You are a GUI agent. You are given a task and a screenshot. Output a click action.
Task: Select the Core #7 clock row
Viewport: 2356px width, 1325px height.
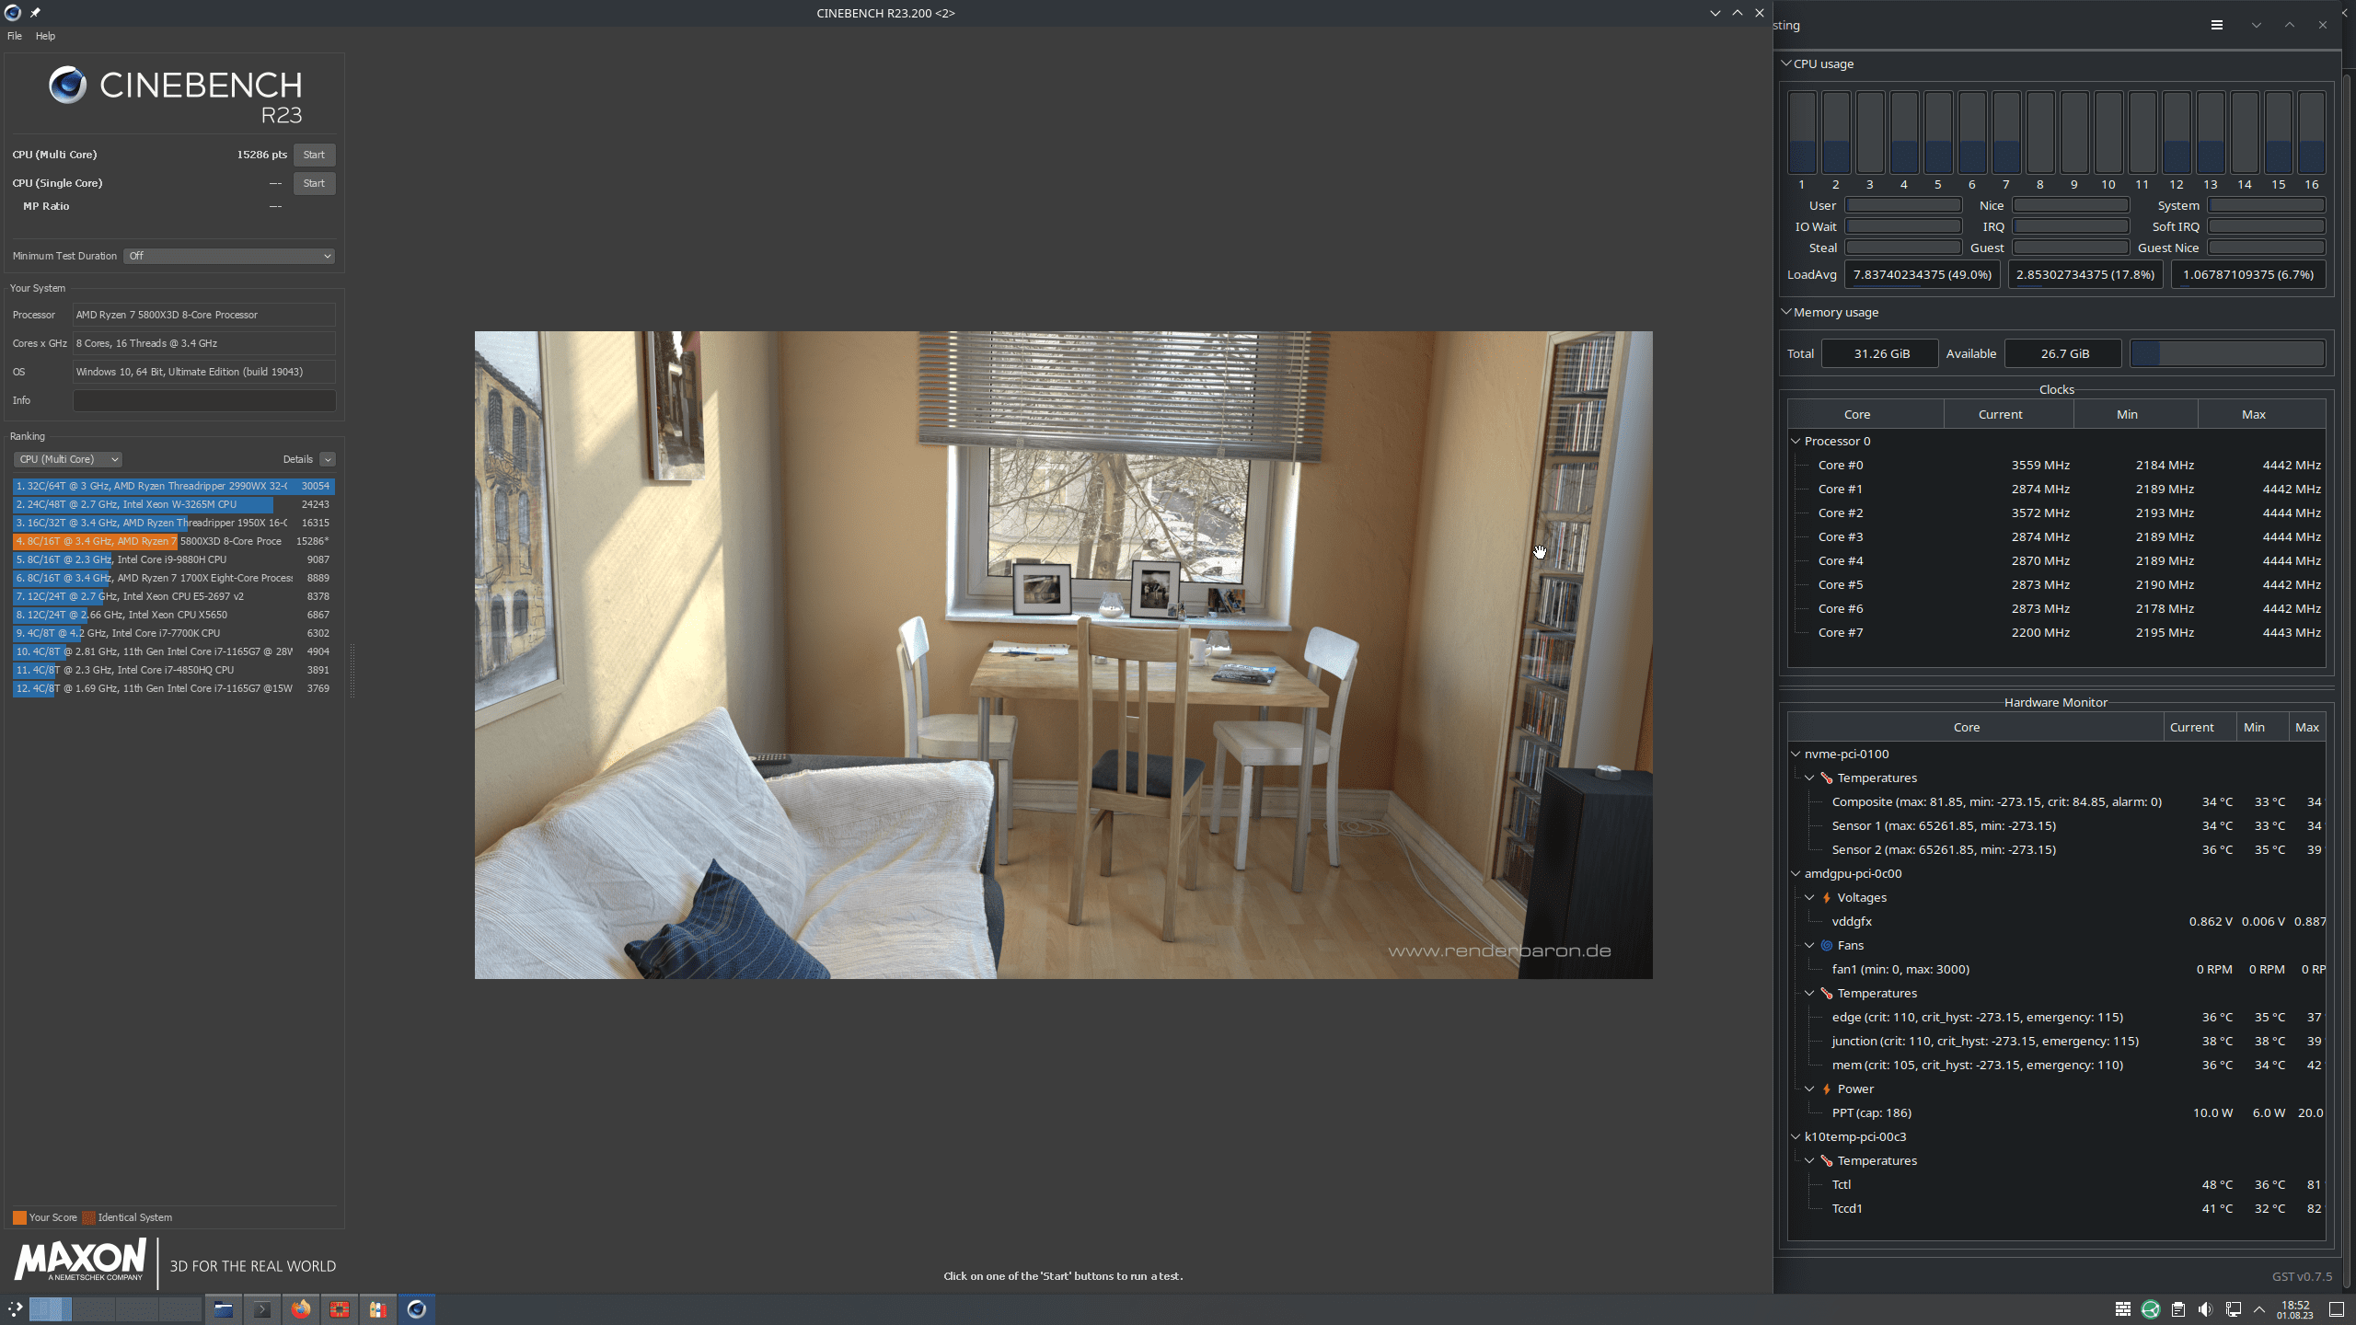(x=2057, y=632)
